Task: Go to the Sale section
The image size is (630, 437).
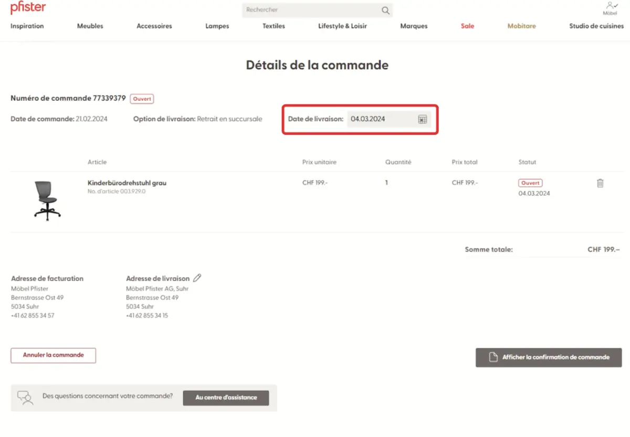Action: (x=467, y=26)
